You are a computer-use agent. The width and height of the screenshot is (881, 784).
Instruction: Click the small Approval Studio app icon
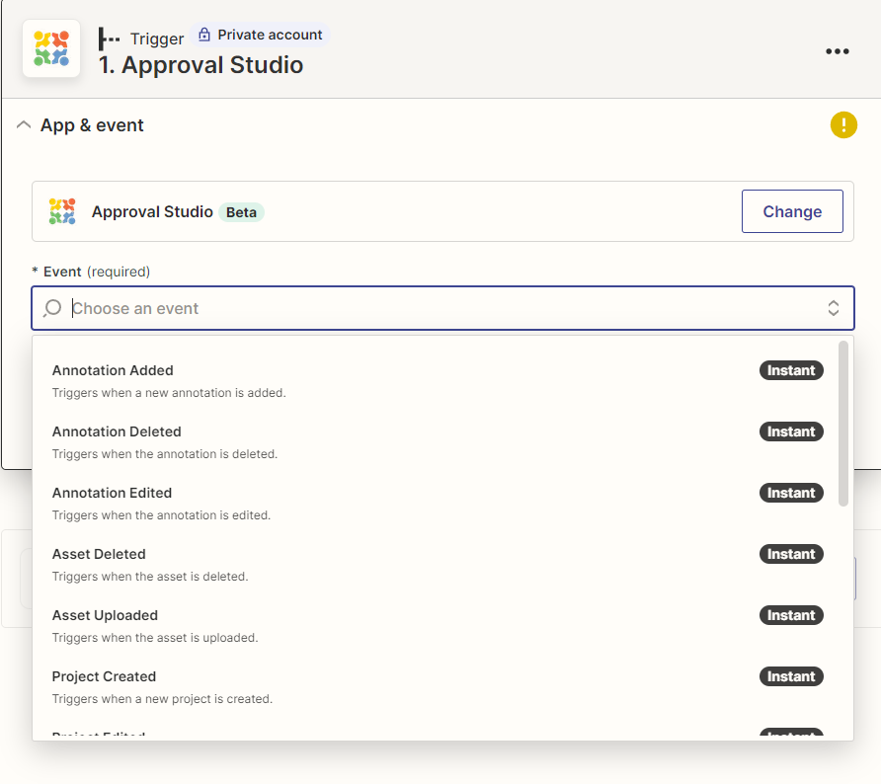62,211
